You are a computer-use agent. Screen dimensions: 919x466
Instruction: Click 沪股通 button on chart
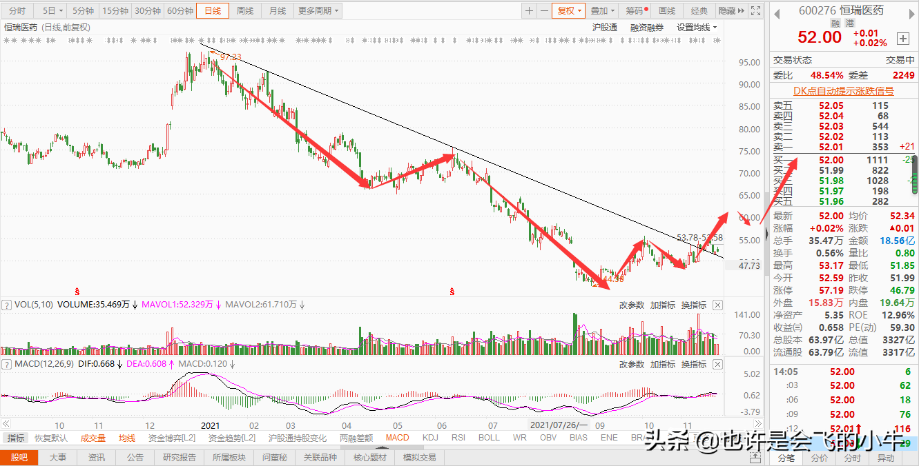tap(605, 28)
